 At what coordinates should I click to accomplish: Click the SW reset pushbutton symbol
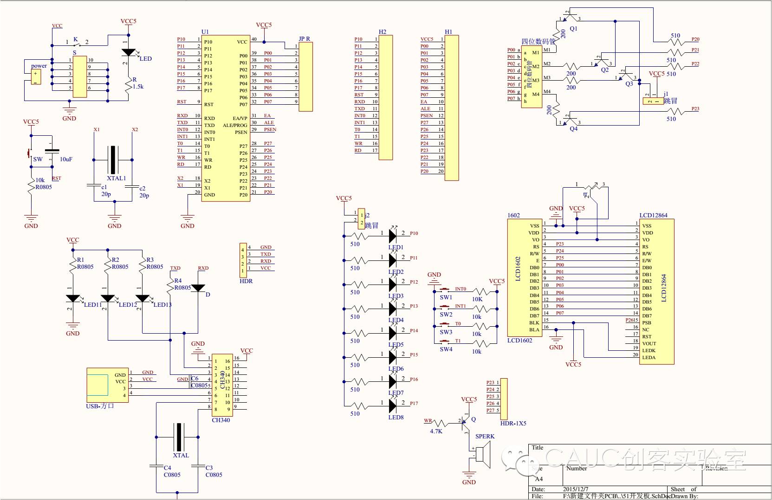[30, 152]
